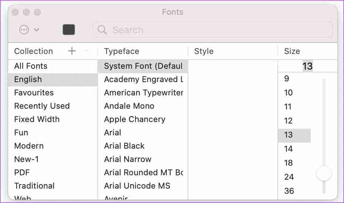This screenshot has height=203, width=344.
Task: Choose Apple Chancery typeface
Action: [143, 119]
